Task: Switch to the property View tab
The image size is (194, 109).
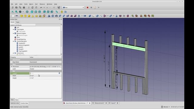Action: 12,100
